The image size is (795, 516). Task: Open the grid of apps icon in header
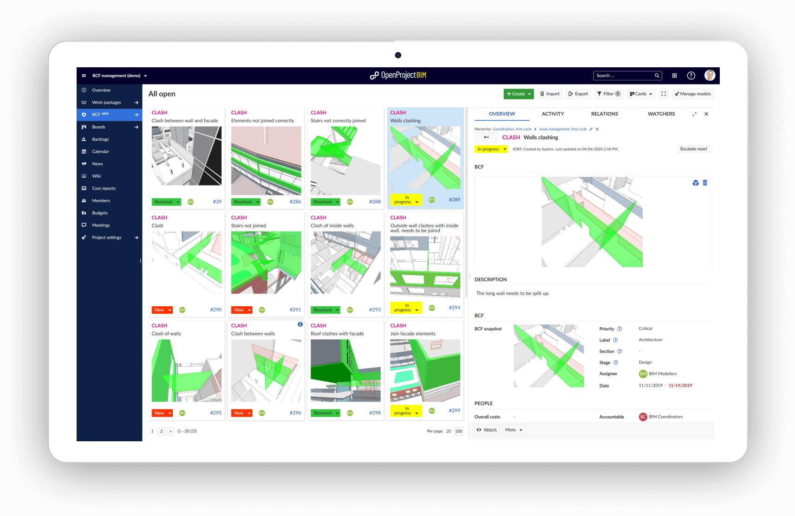[674, 75]
